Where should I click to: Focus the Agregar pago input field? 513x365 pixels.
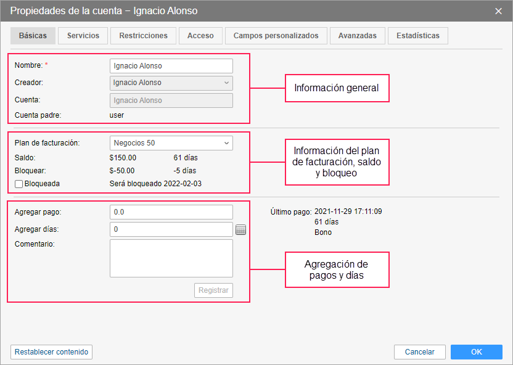(171, 212)
